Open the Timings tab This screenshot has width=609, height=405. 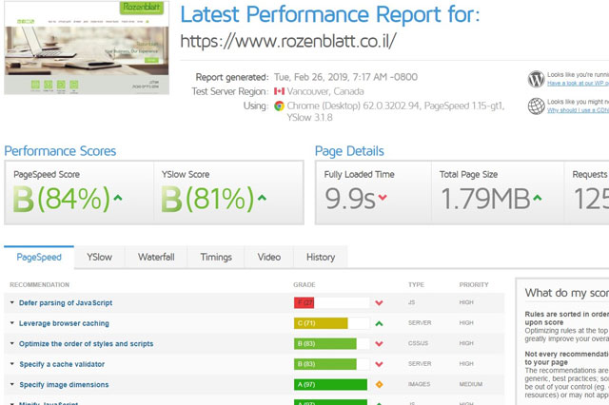pos(216,258)
